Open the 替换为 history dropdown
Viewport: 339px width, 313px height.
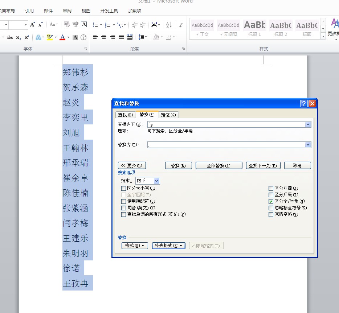(308, 145)
